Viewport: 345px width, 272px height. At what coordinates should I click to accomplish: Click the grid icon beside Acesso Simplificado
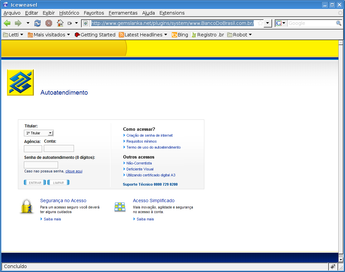(x=120, y=207)
